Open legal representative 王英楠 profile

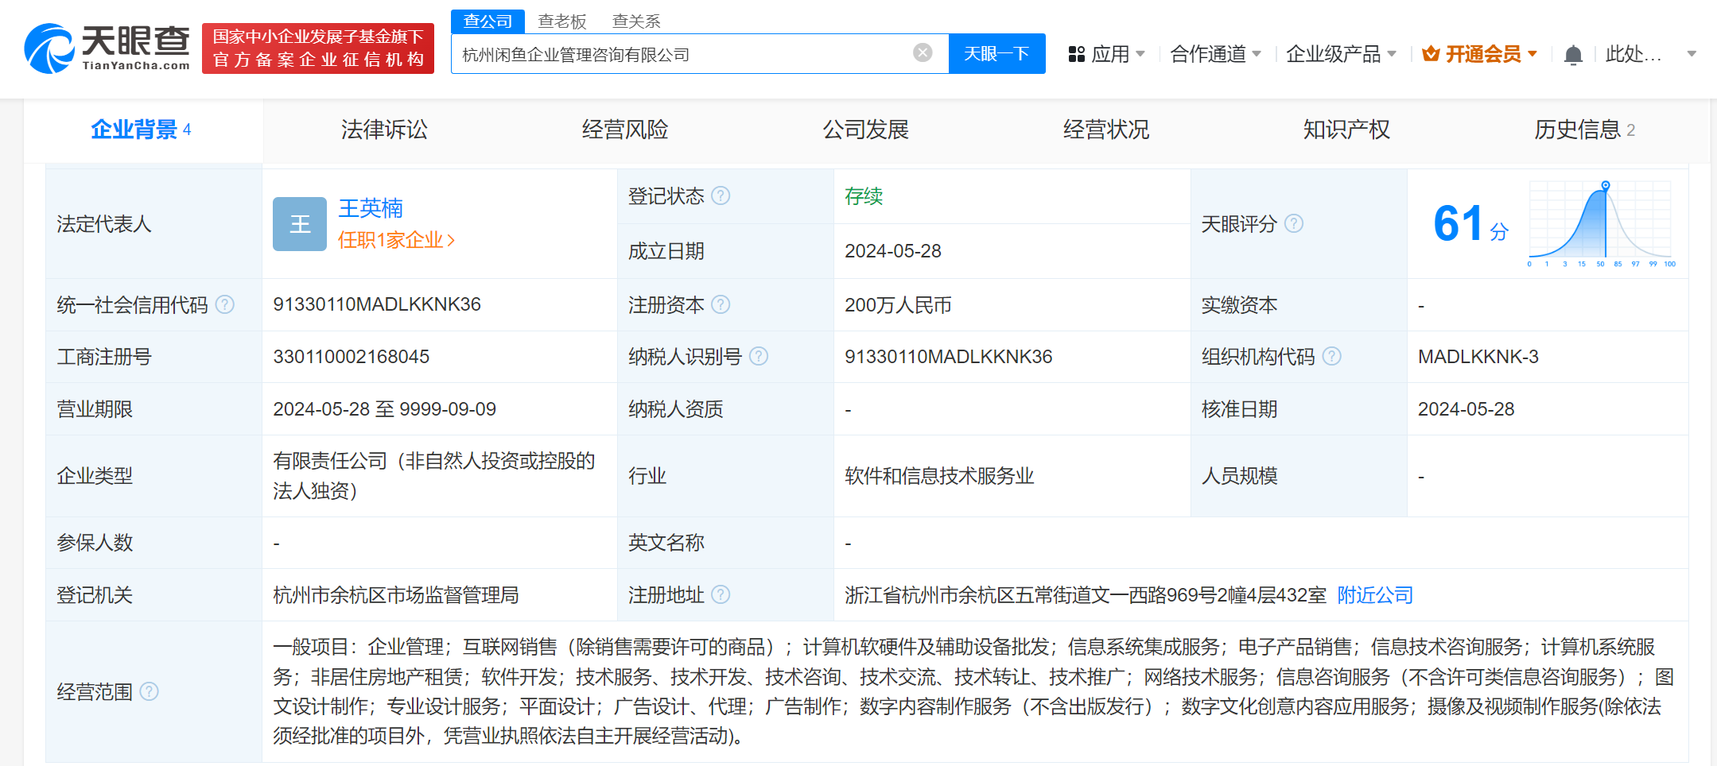pos(371,208)
